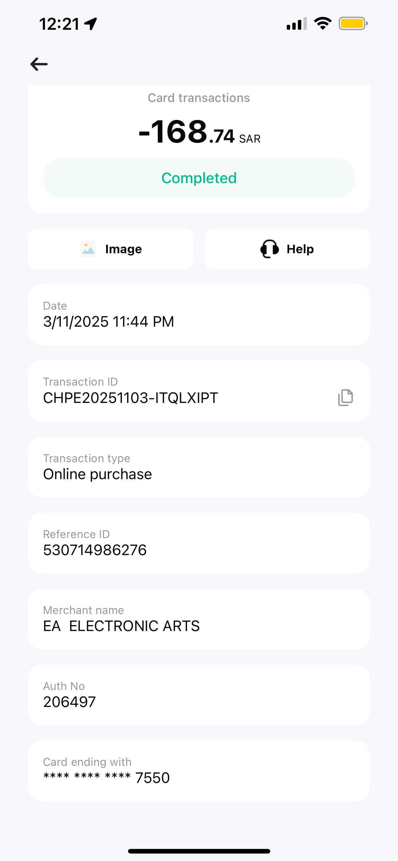Select the Auth No 206497 row

pyautogui.click(x=199, y=695)
